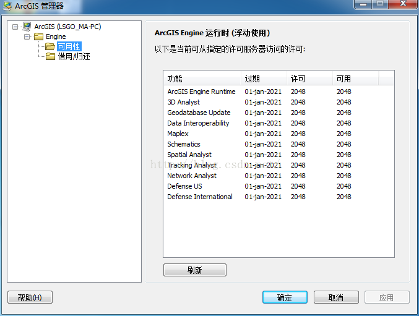Click the 确定 OK button

point(285,297)
